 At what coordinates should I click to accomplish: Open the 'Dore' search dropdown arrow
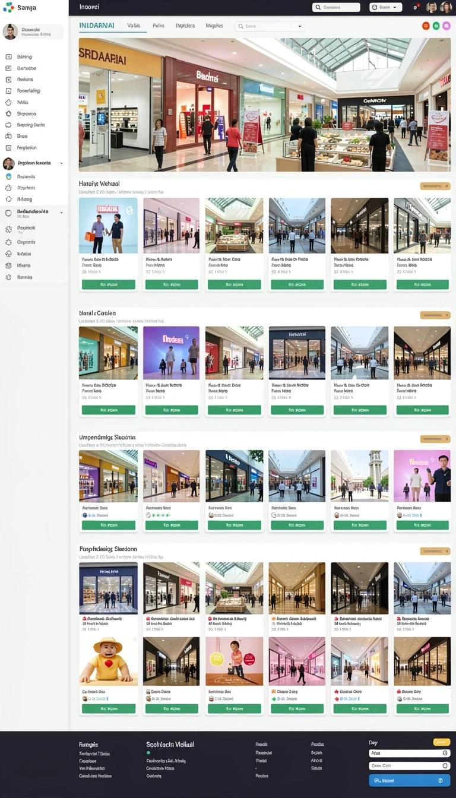point(300,26)
